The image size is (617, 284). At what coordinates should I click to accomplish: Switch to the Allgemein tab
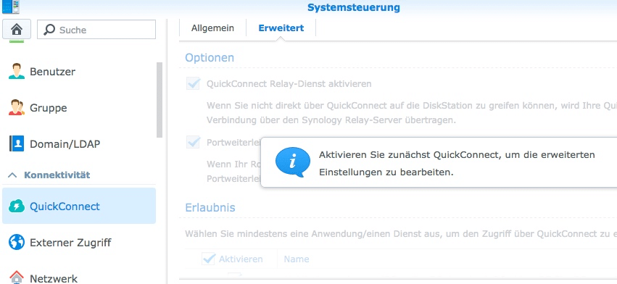pos(212,28)
